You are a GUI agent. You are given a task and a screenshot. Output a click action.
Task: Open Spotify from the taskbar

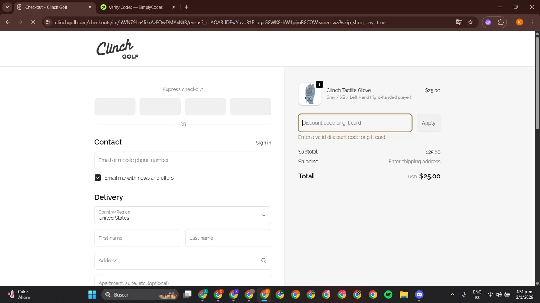[388, 295]
